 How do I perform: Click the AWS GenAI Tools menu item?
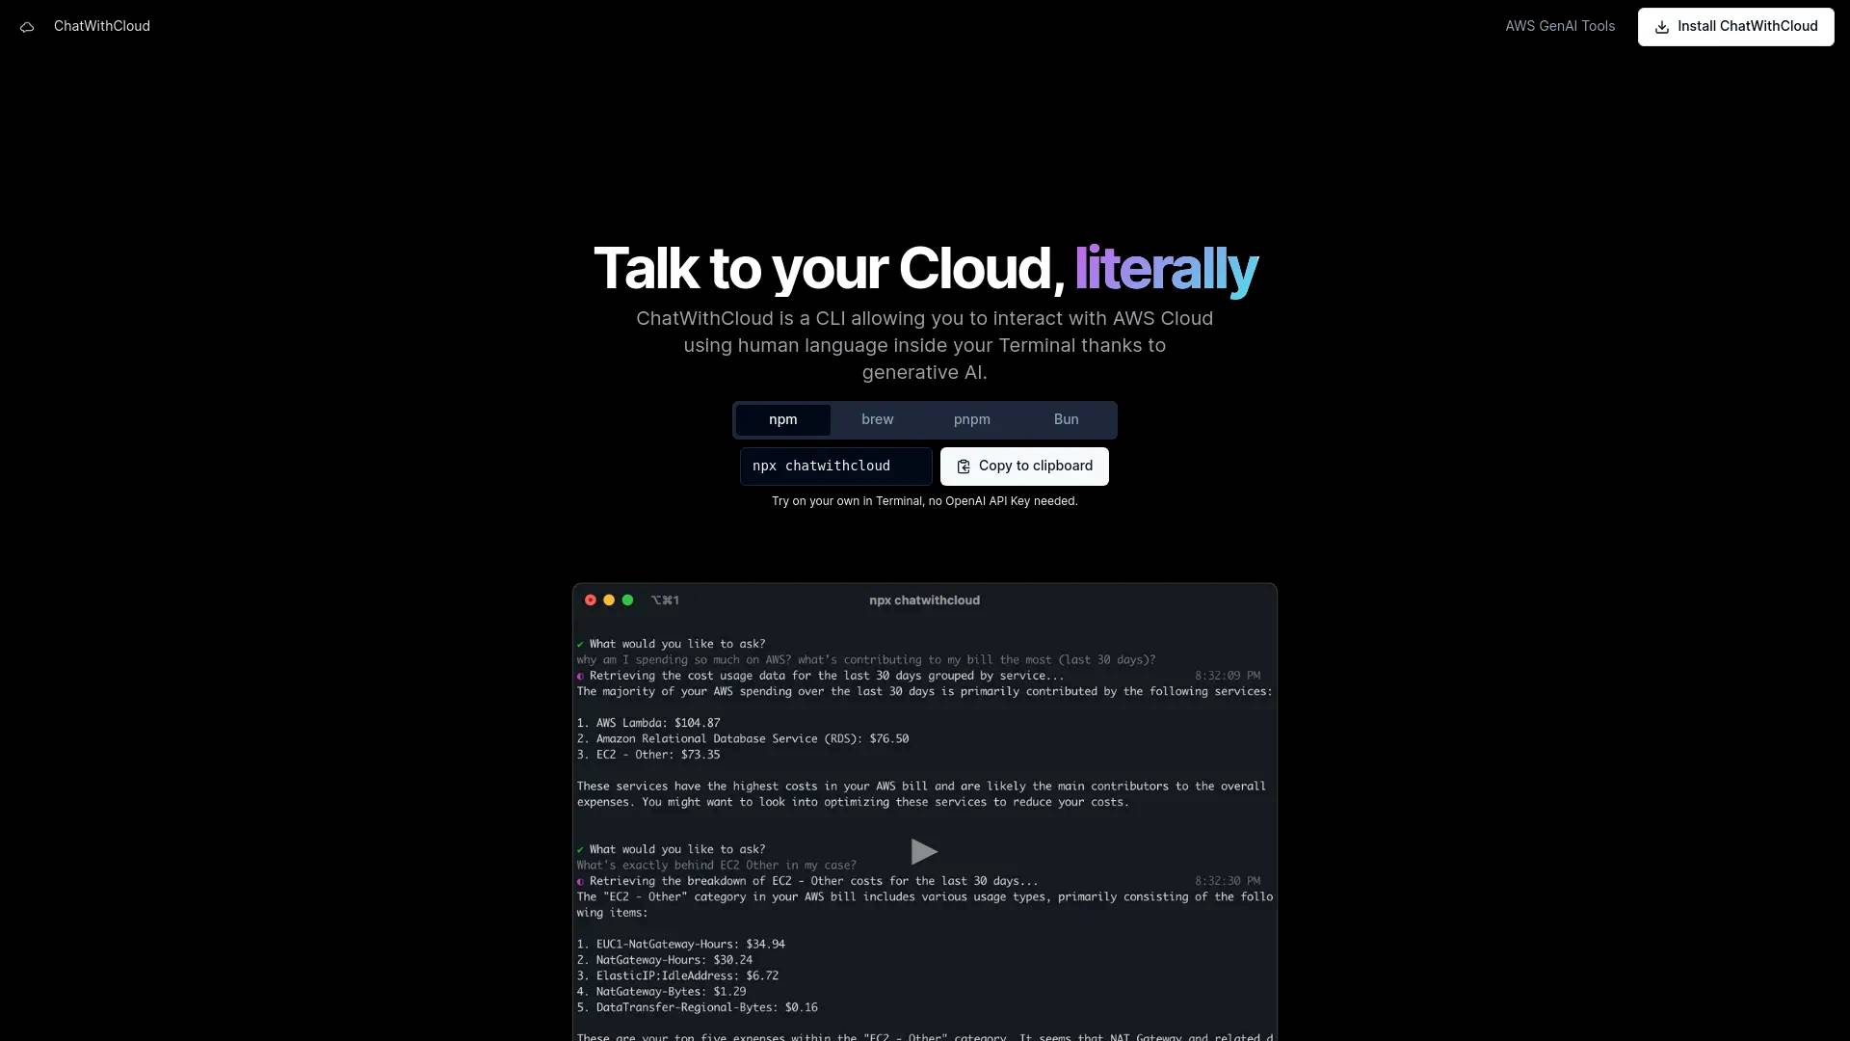(x=1560, y=25)
